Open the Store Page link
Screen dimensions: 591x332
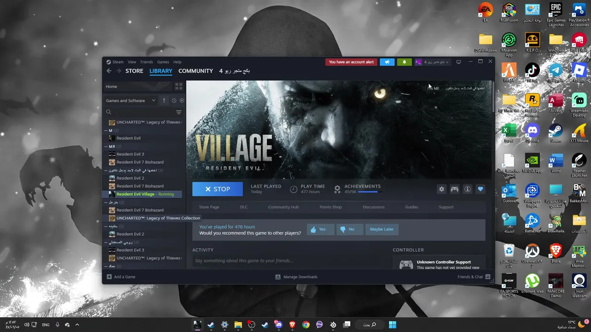click(209, 207)
